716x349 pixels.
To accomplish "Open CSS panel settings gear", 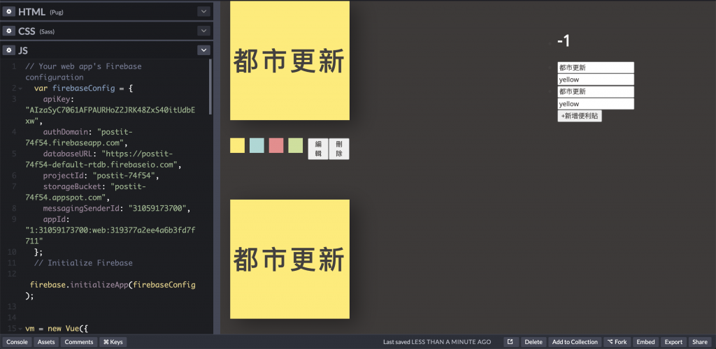I will point(8,31).
